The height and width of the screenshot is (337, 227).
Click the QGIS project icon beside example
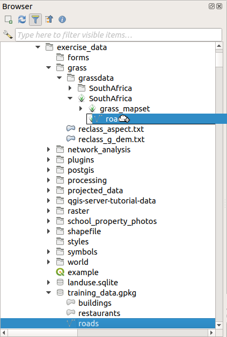coord(60,272)
